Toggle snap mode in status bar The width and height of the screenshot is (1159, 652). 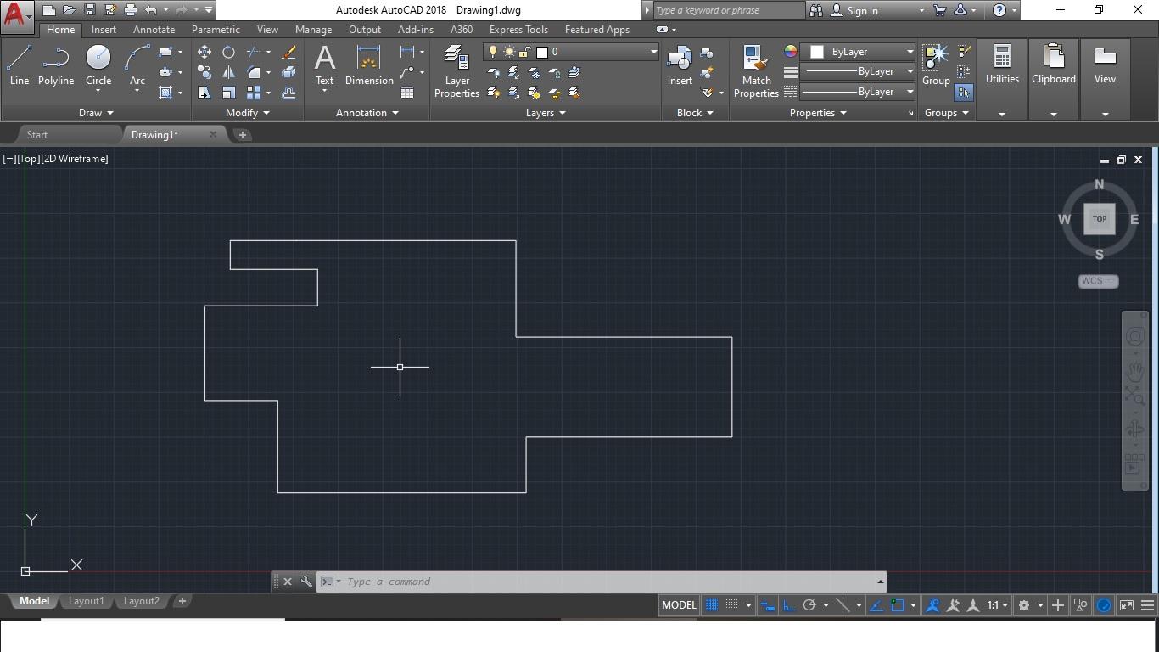[731, 605]
